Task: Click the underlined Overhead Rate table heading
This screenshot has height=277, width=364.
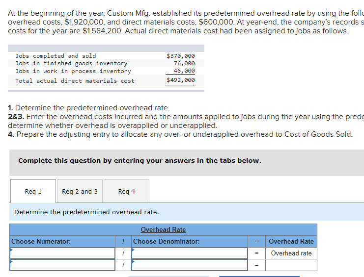Action: (x=163, y=229)
